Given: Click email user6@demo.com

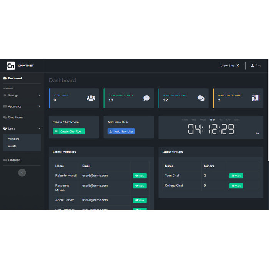Looking at the screenshot, I should tap(95, 176).
